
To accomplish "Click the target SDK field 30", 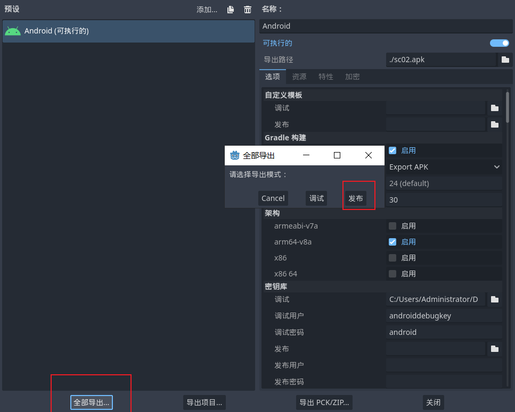I will [x=444, y=199].
